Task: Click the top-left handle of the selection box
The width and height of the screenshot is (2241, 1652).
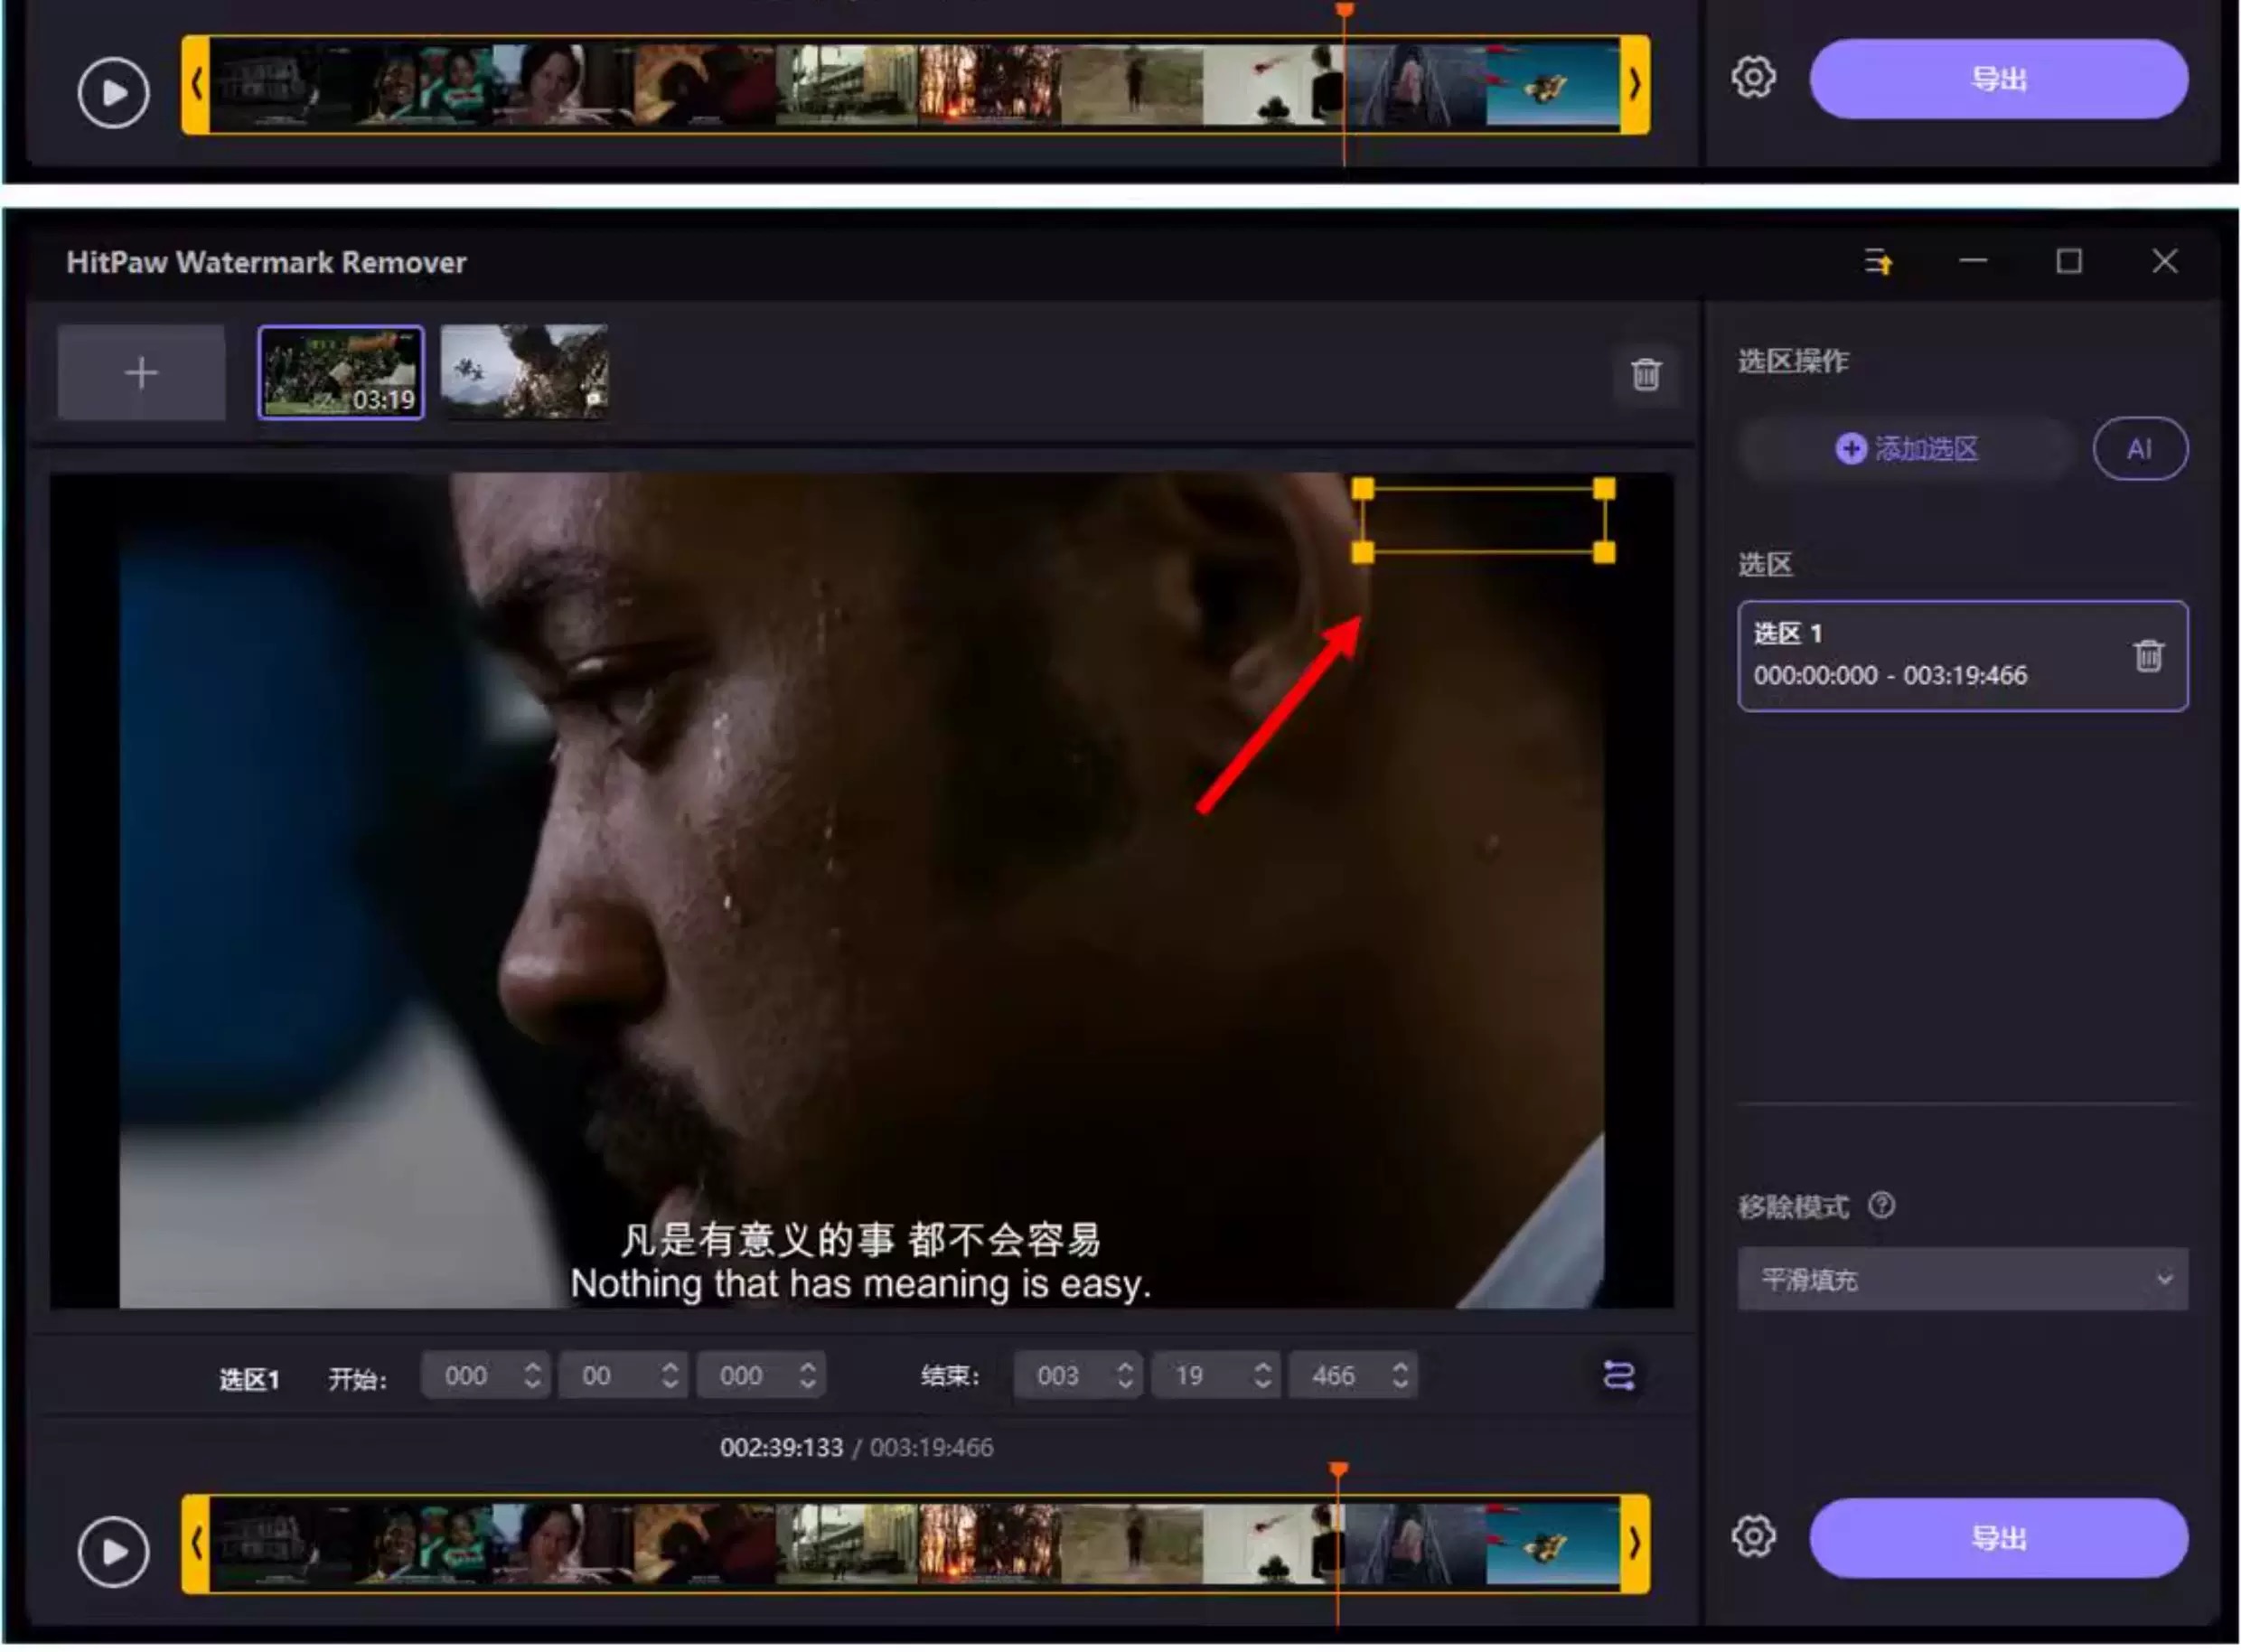Action: pos(1363,489)
